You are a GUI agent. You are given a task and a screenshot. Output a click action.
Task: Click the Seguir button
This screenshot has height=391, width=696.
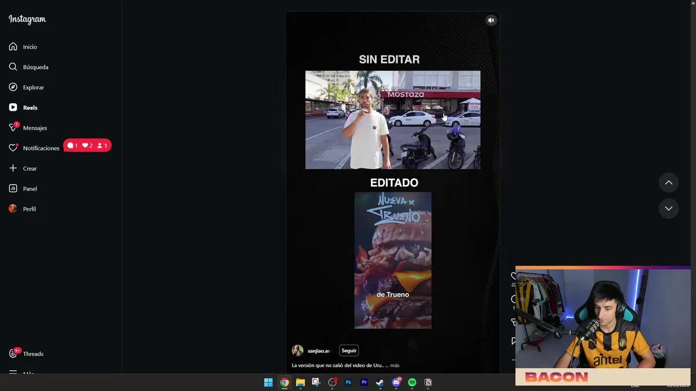coord(349,350)
